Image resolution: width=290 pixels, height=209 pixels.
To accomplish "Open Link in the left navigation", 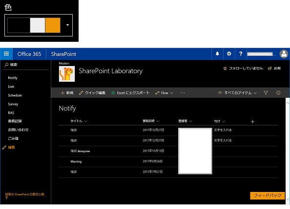I will [x=11, y=87].
